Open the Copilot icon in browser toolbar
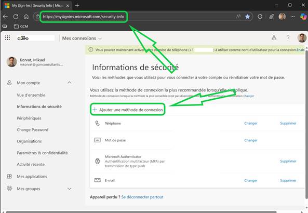Image resolution: width=308 pixels, height=213 pixels. 303,17
